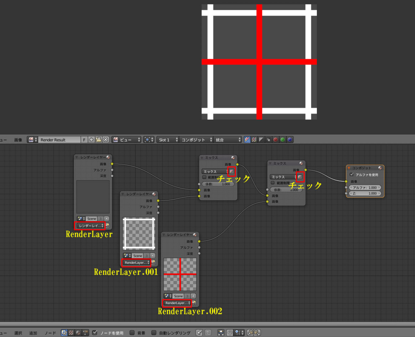Screen dimensions: 415x337
Task: Open the コンポジット layer dropdown
Action: [x=196, y=140]
